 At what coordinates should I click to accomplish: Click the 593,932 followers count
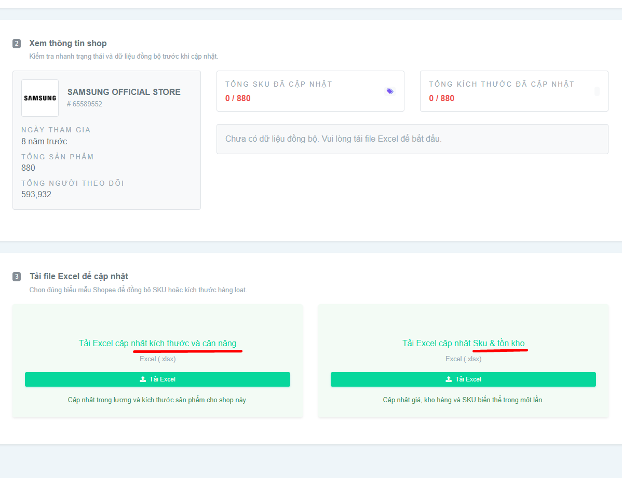click(36, 195)
